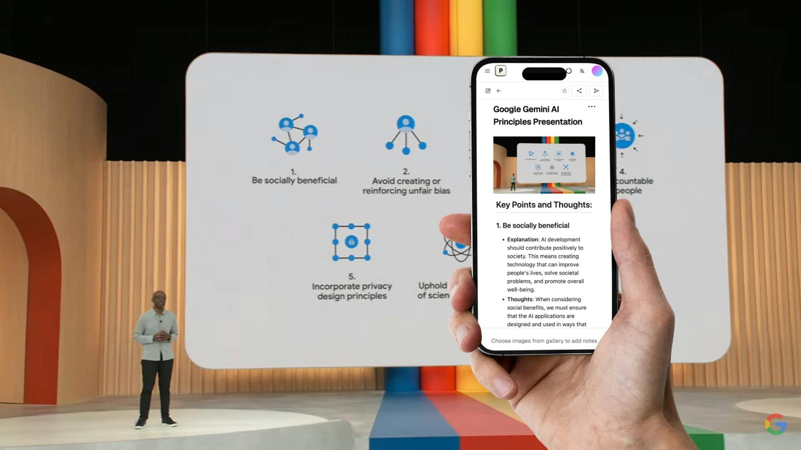The height and width of the screenshot is (450, 801).
Task: Click the presentation thumbnail image
Action: coord(544,165)
